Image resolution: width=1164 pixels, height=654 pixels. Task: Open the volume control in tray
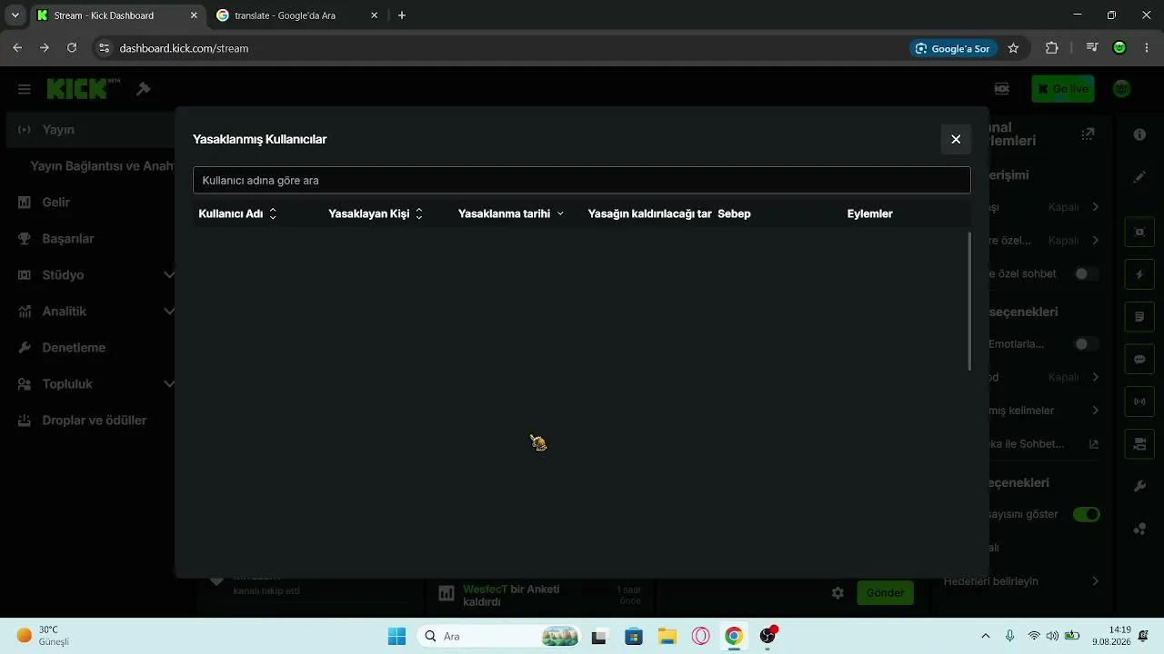pos(1052,636)
